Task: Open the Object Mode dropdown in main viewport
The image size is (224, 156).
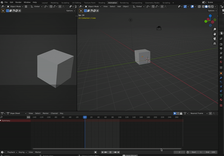Action: pos(93,6)
